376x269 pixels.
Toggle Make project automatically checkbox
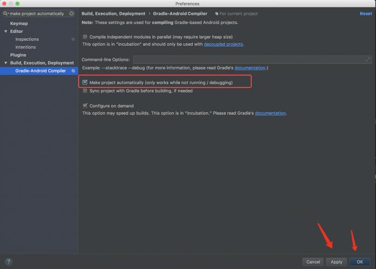tap(85, 82)
